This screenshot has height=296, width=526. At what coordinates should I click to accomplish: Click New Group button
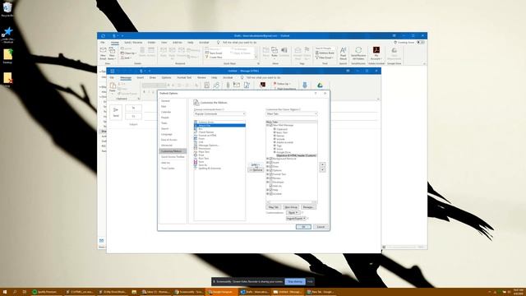coord(290,207)
